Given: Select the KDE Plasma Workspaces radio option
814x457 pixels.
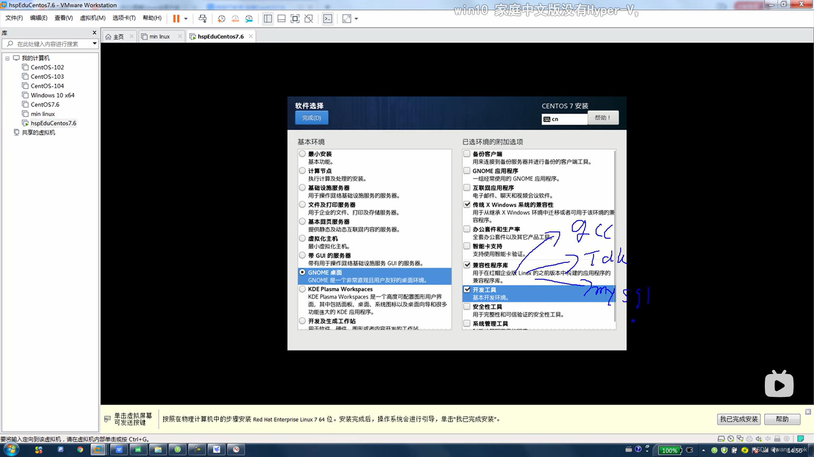Looking at the screenshot, I should [302, 289].
